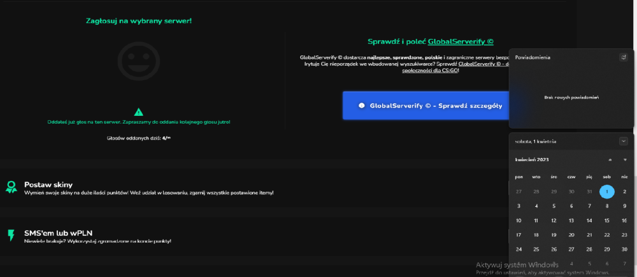The width and height of the screenshot is (637, 277).
Task: Click the Postaw skiny award ribbon icon
Action: pos(11,187)
